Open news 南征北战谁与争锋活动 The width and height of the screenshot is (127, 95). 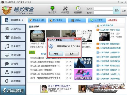[x=45, y=74]
